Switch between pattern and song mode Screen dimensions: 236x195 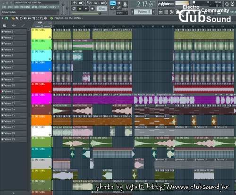pos(74,8)
